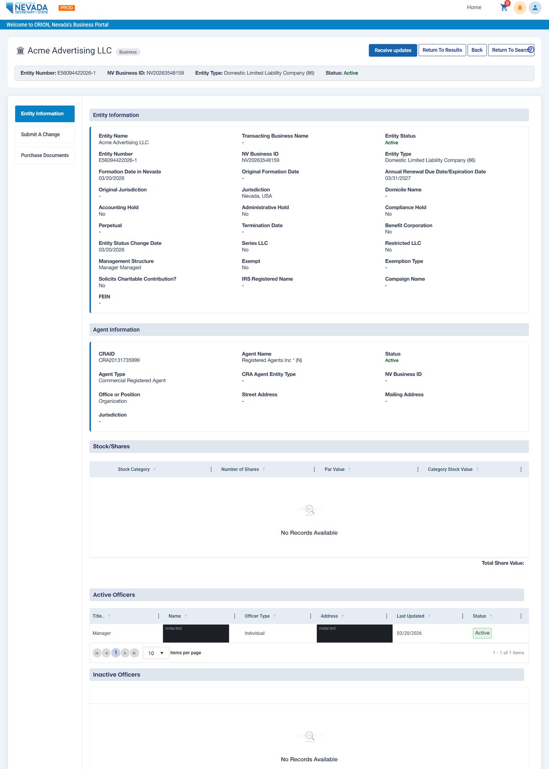This screenshot has height=769, width=549.
Task: Click the Back button
Action: tap(477, 50)
